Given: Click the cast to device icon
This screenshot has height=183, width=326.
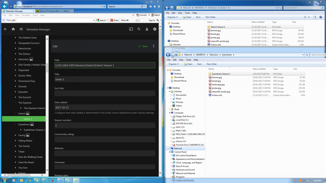Looking at the screenshot, I should [131, 29].
